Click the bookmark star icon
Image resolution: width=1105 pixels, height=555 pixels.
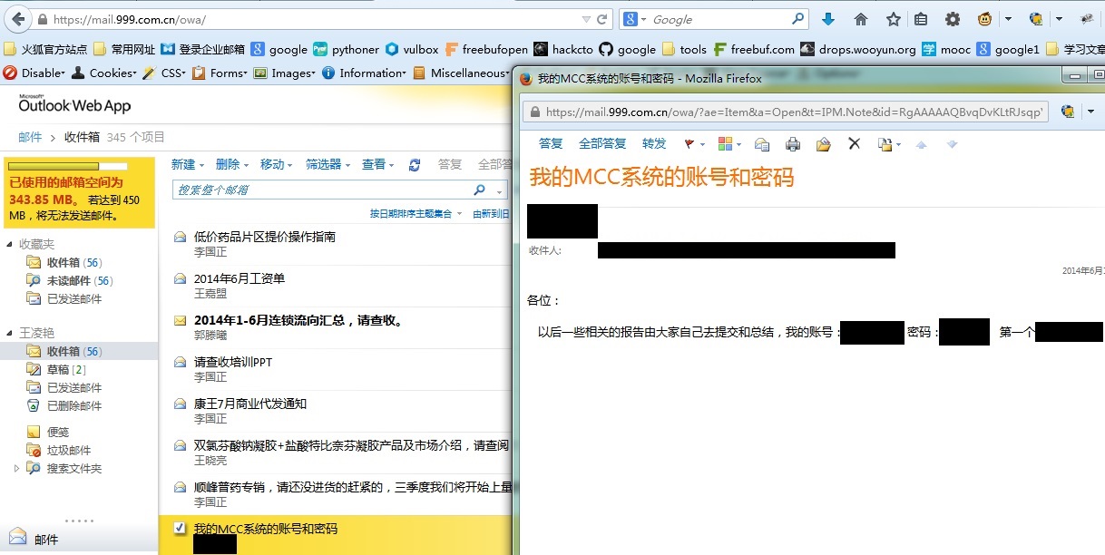893,19
